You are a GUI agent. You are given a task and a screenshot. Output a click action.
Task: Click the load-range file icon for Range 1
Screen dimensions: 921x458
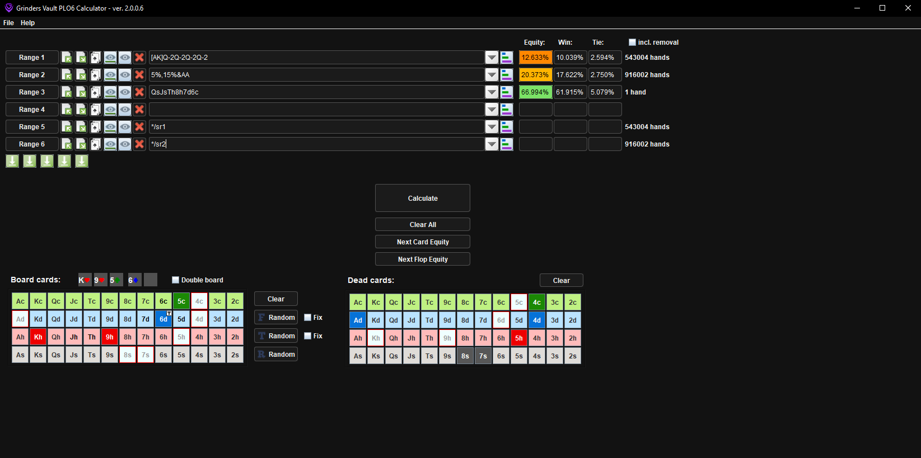[67, 58]
